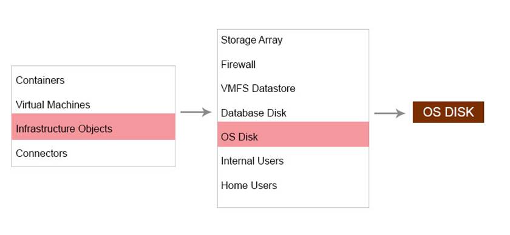The image size is (510, 235).
Task: Select Connectors in the left list
Action: coord(93,153)
